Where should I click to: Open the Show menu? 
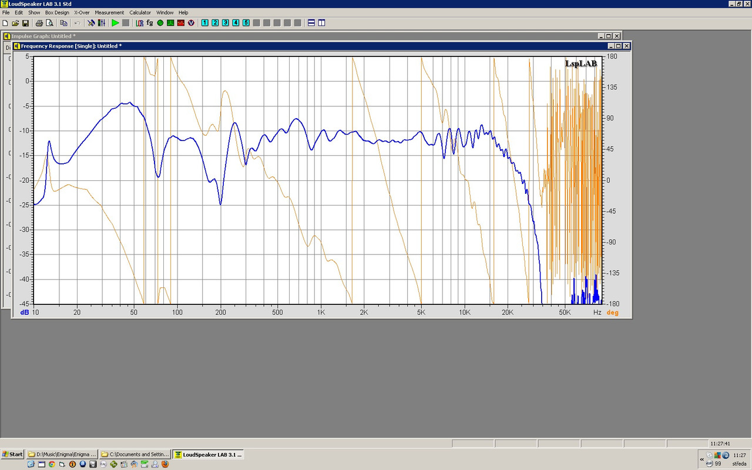point(34,12)
